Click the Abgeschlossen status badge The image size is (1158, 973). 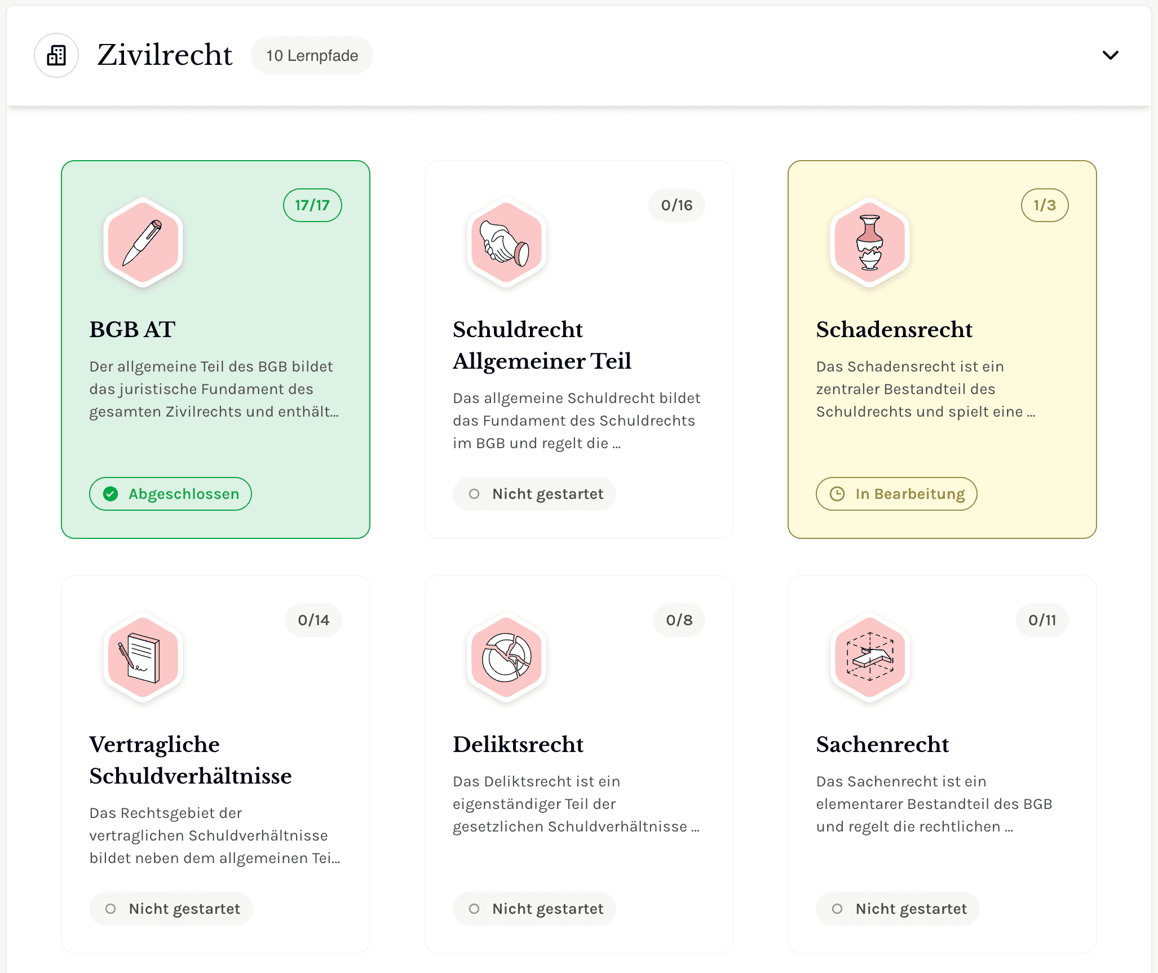click(x=170, y=494)
